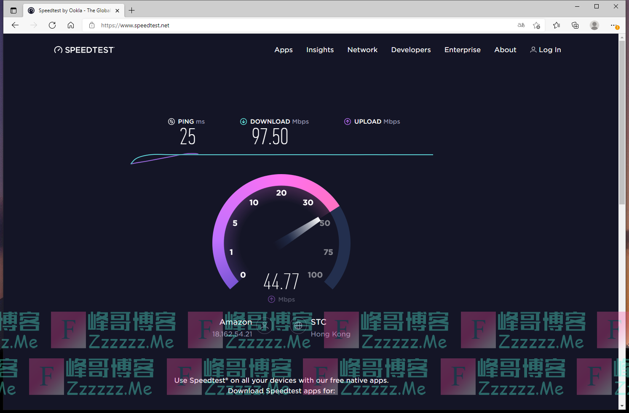Open the Favorites list icon
This screenshot has height=413, width=629.
(557, 25)
